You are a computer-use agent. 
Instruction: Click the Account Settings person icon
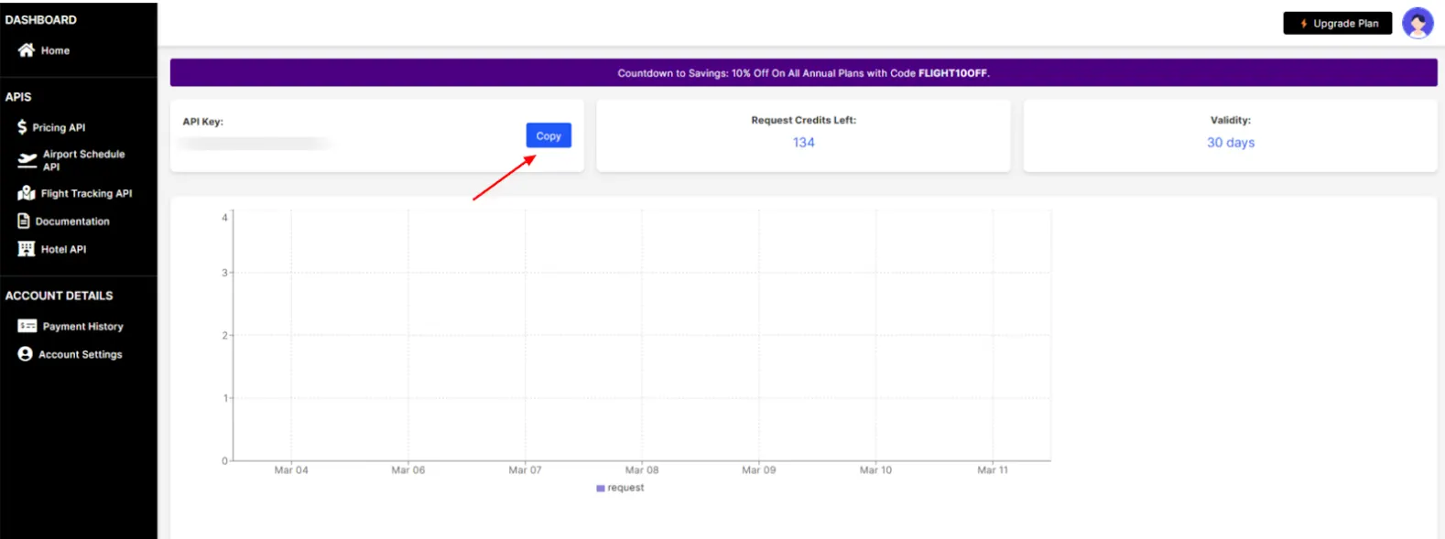coord(25,354)
